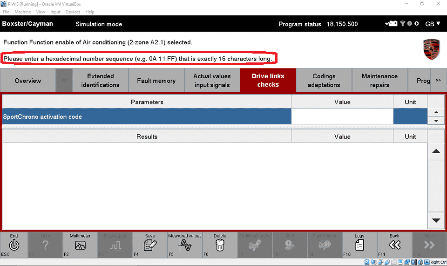Open the Multimeter tool
This screenshot has width=447, height=266.
click(x=80, y=245)
